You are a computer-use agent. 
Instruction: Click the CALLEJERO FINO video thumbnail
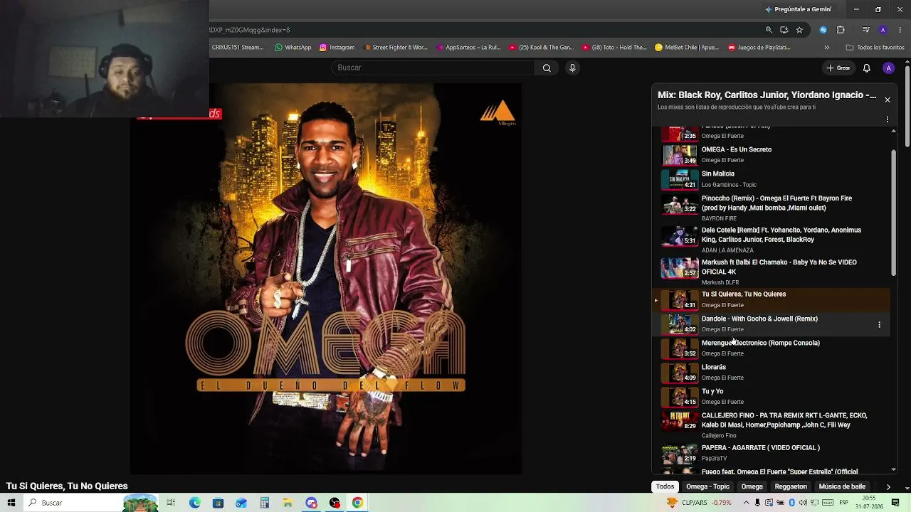coord(680,421)
